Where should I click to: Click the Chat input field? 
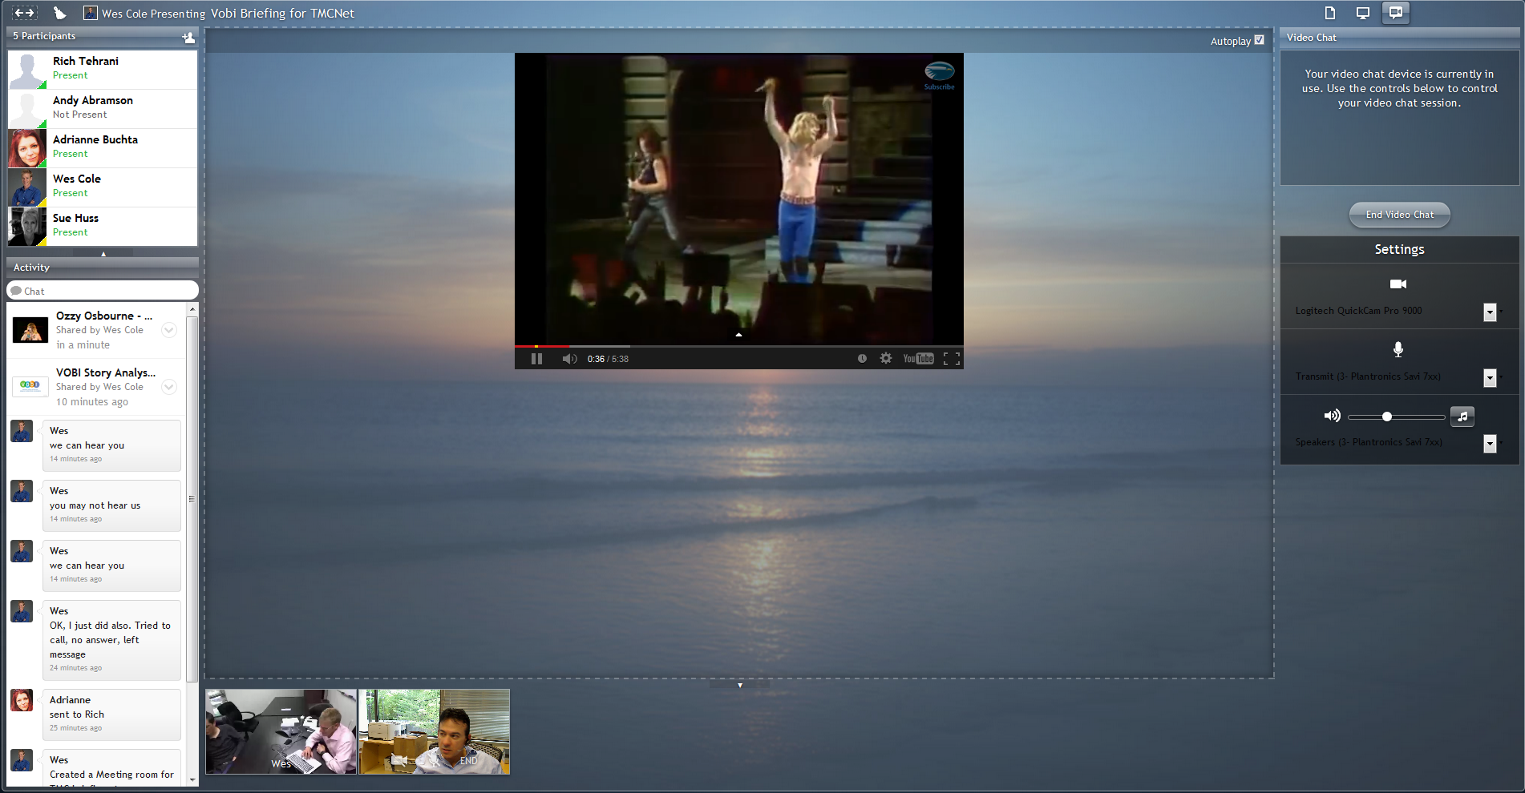pyautogui.click(x=103, y=291)
